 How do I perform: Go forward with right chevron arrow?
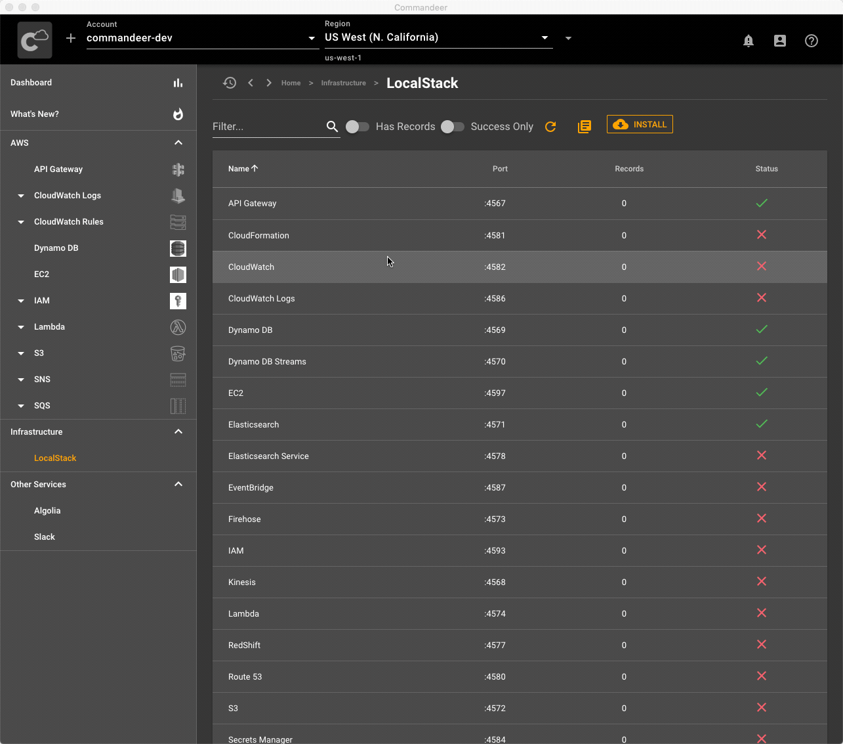point(269,83)
